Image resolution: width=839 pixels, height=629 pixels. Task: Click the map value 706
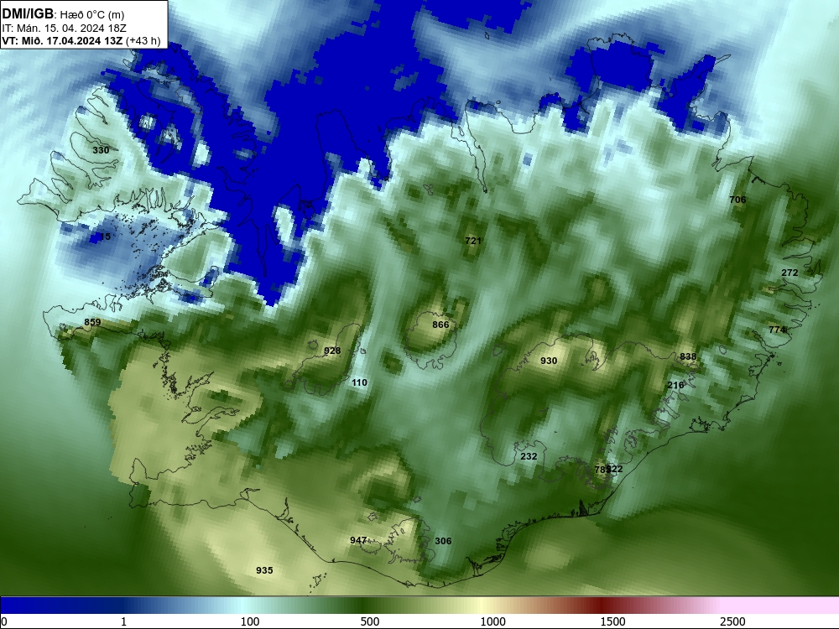click(737, 200)
